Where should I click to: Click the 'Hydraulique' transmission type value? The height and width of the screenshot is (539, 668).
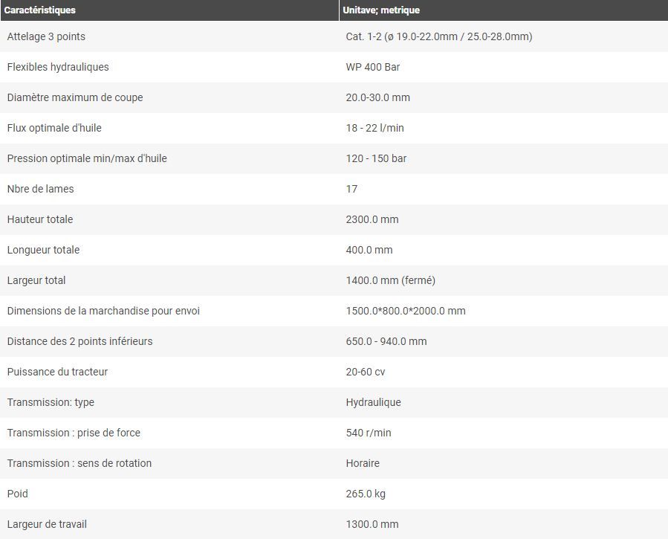(x=373, y=402)
